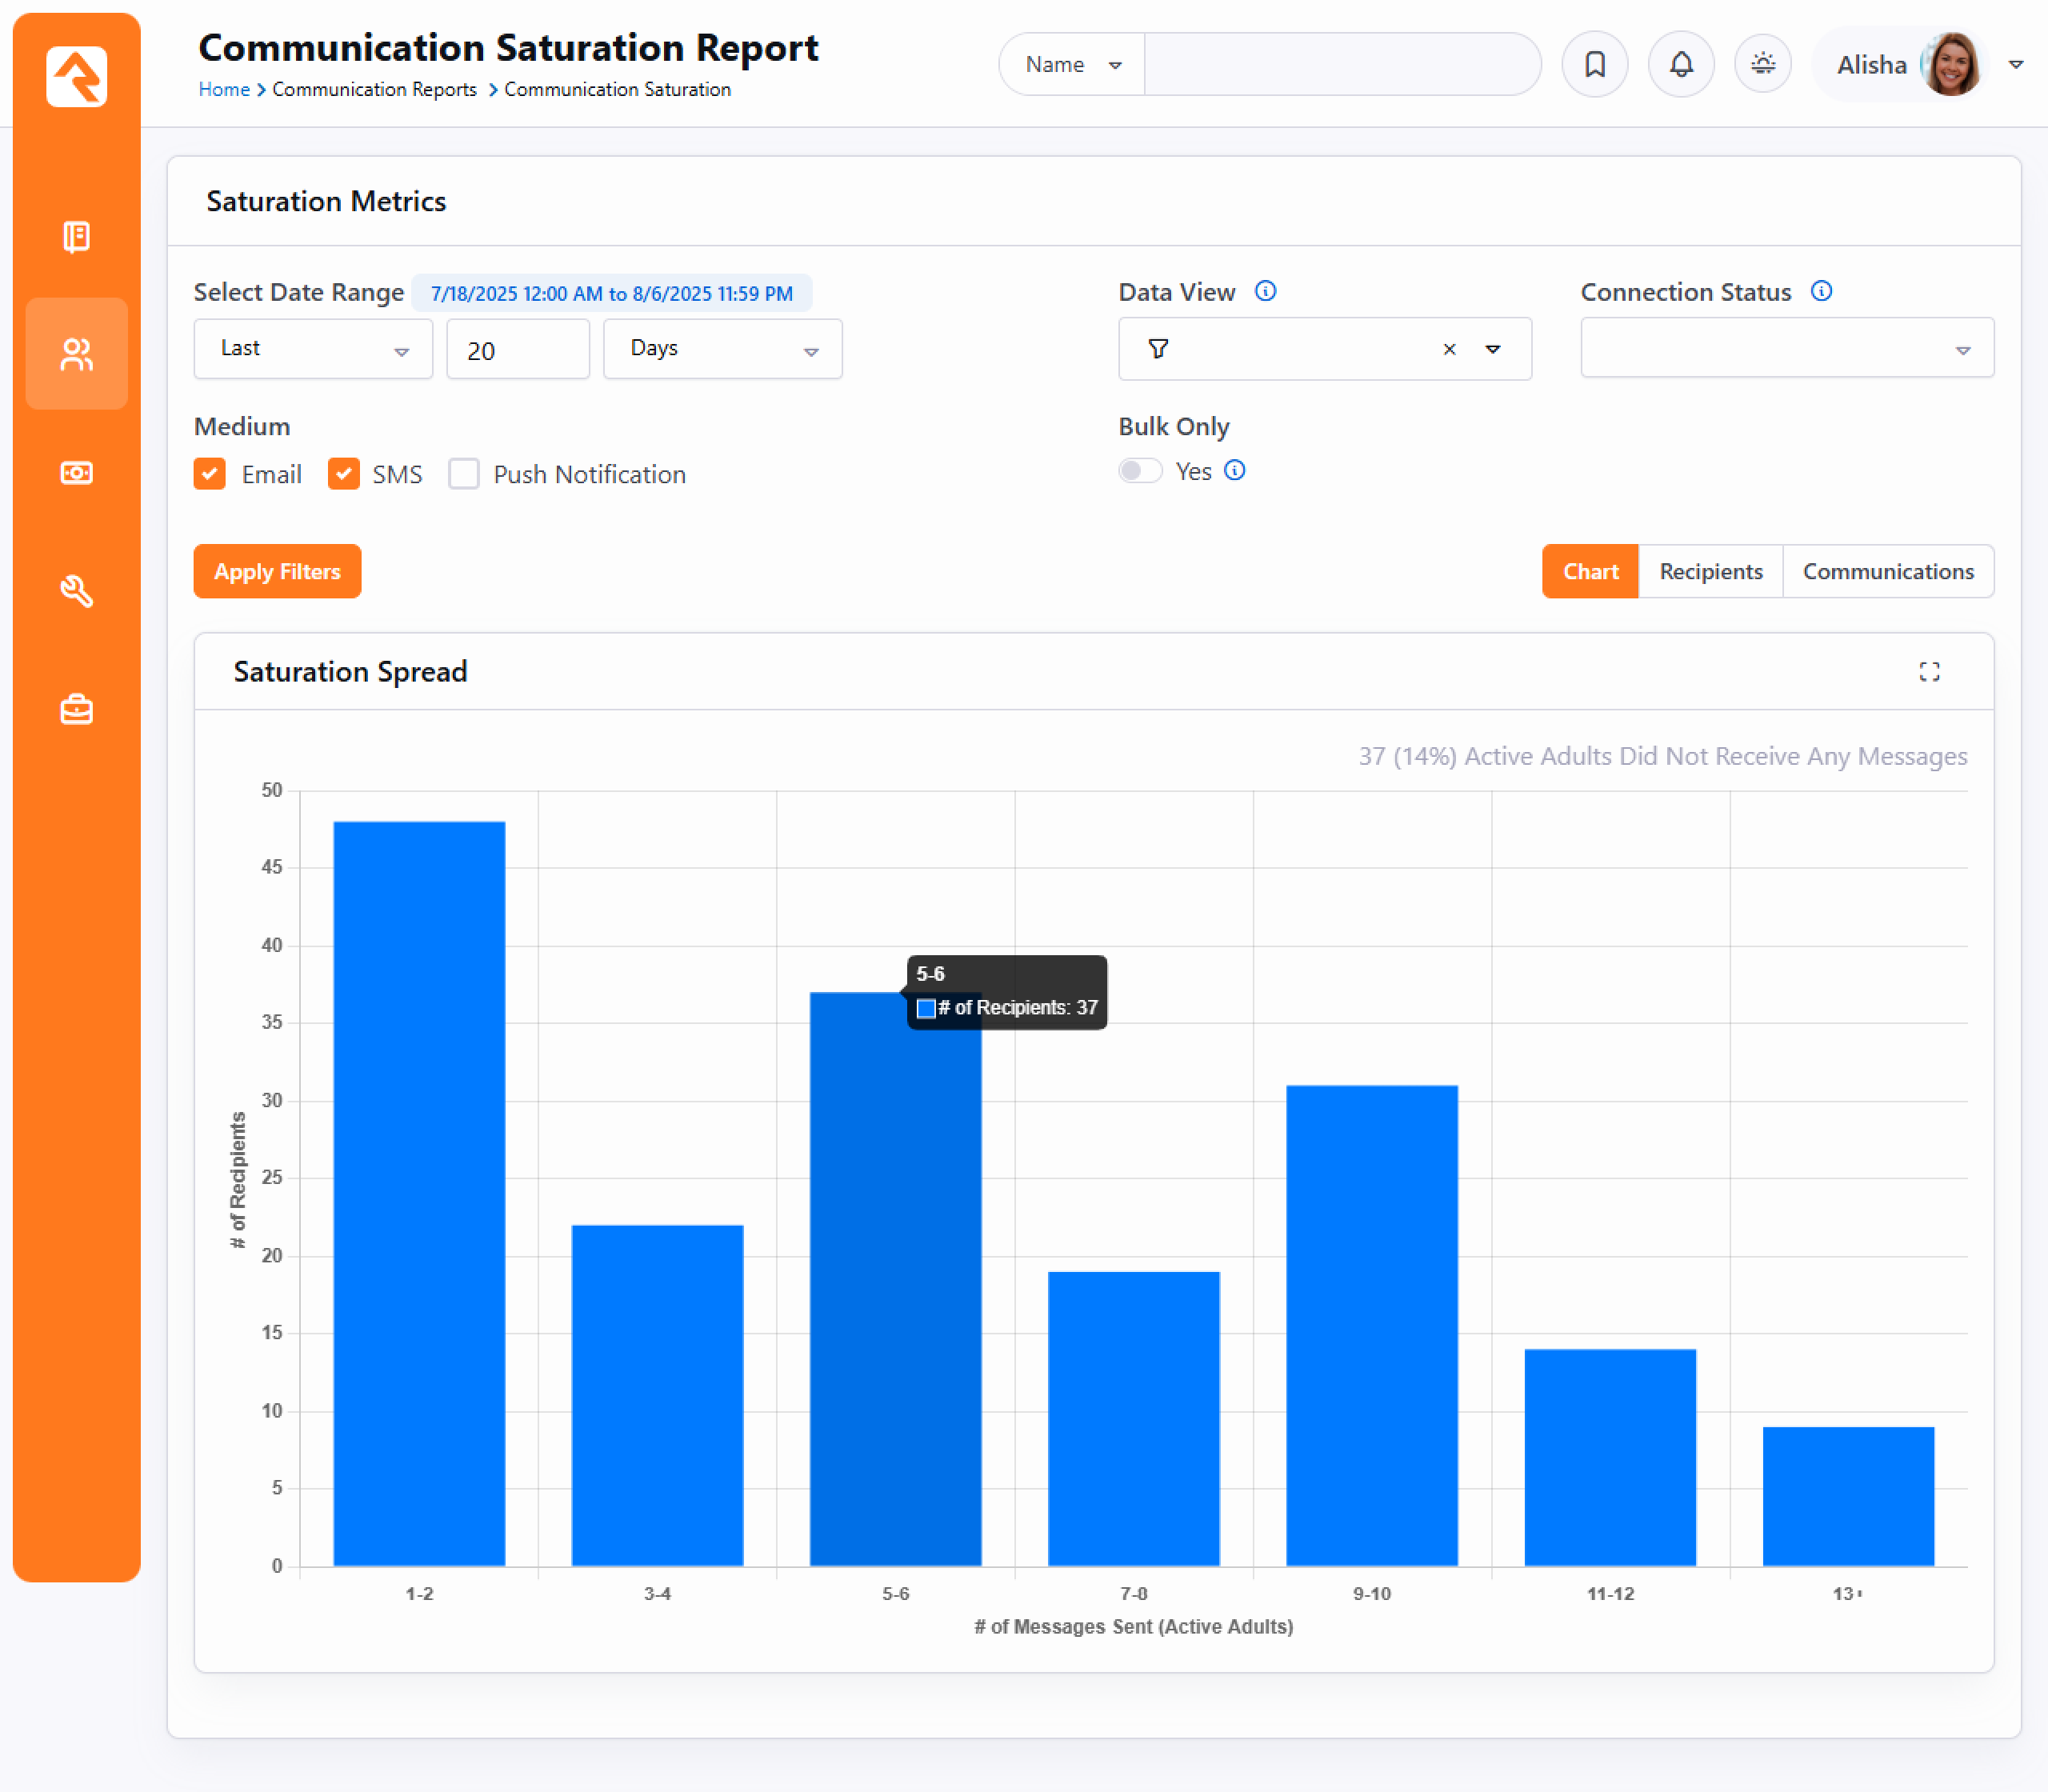Screen dimensions: 2048x1792
Task: Select the people icon in sidebar
Action: (76, 354)
